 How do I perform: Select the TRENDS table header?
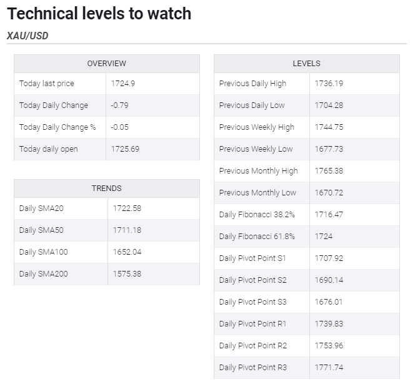click(x=107, y=189)
